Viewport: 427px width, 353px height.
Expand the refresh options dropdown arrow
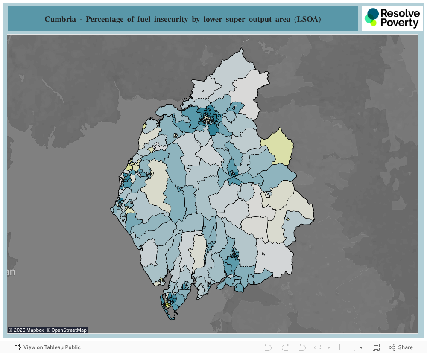329,347
